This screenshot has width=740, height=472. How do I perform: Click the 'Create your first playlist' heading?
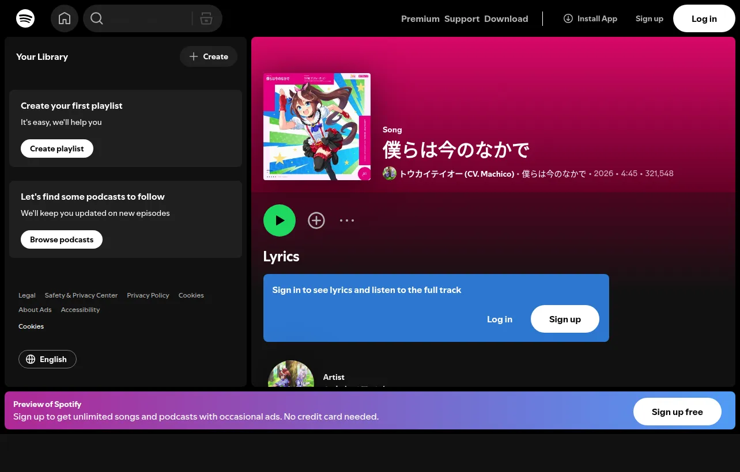point(71,106)
